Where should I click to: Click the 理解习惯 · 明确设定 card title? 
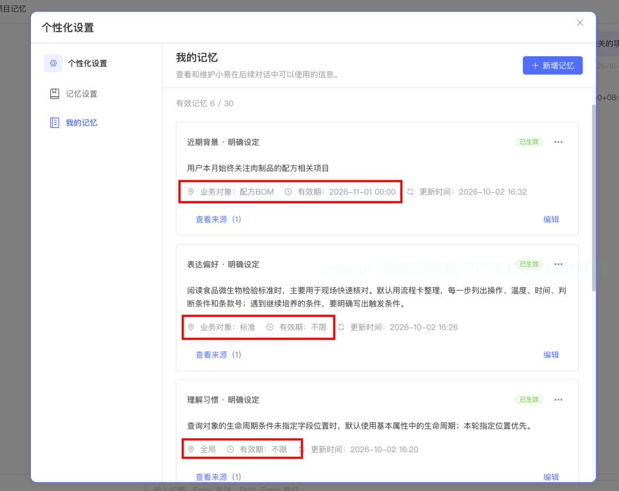pyautogui.click(x=223, y=400)
